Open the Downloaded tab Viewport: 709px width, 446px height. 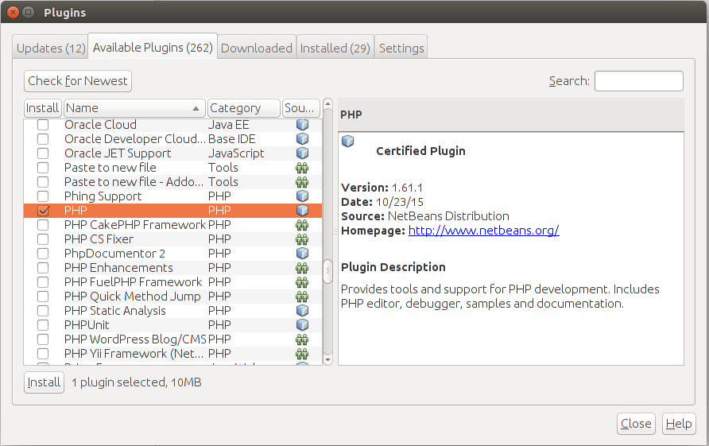(x=257, y=48)
